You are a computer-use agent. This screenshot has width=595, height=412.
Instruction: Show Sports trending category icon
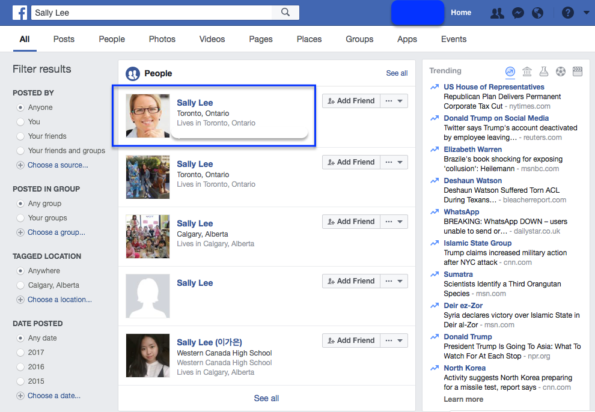561,71
